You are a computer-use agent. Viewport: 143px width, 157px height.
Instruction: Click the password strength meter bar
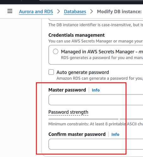(96, 119)
